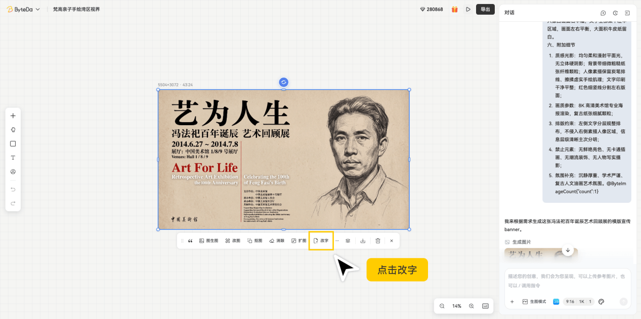
Task: Click the play preview icon in top bar
Action: 468,9
